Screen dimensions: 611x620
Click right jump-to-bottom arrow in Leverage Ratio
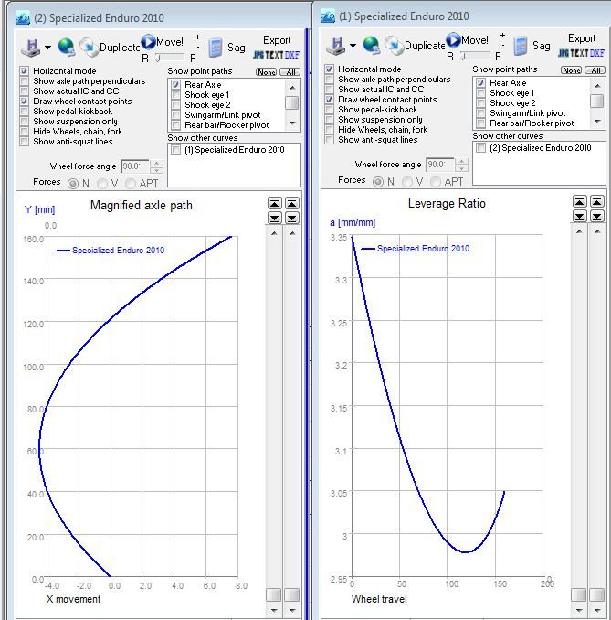[596, 216]
